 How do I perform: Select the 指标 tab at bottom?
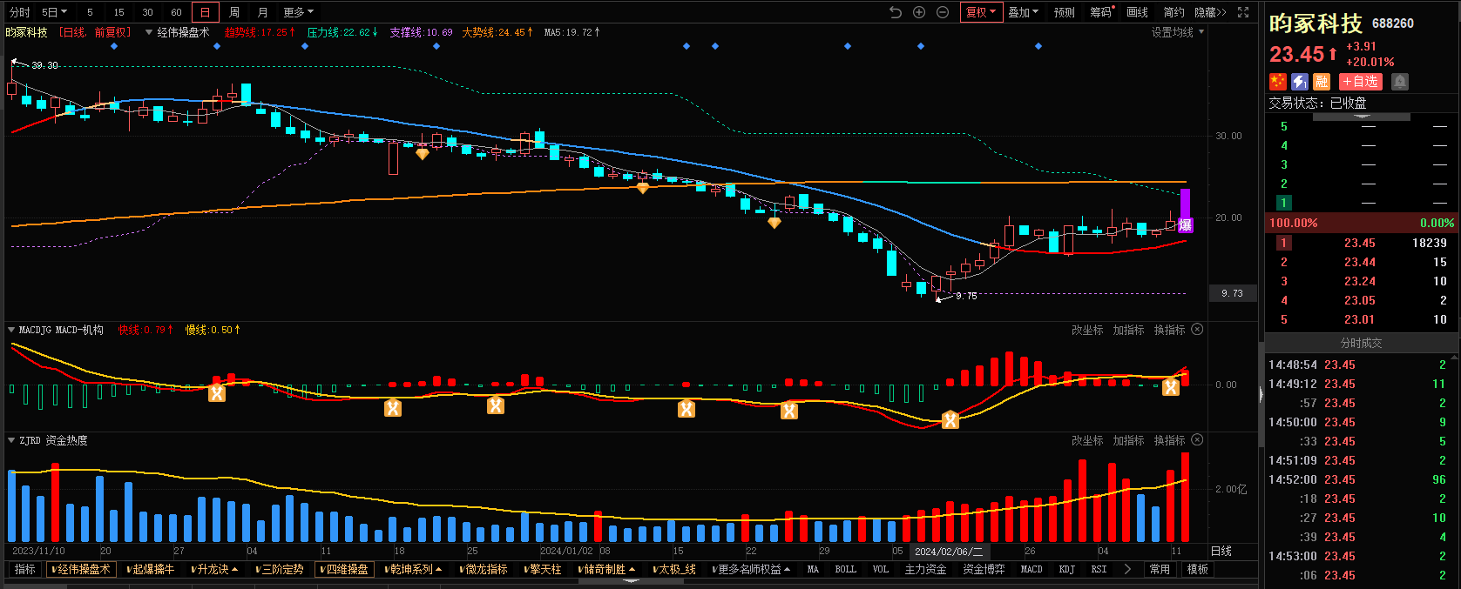coord(25,569)
